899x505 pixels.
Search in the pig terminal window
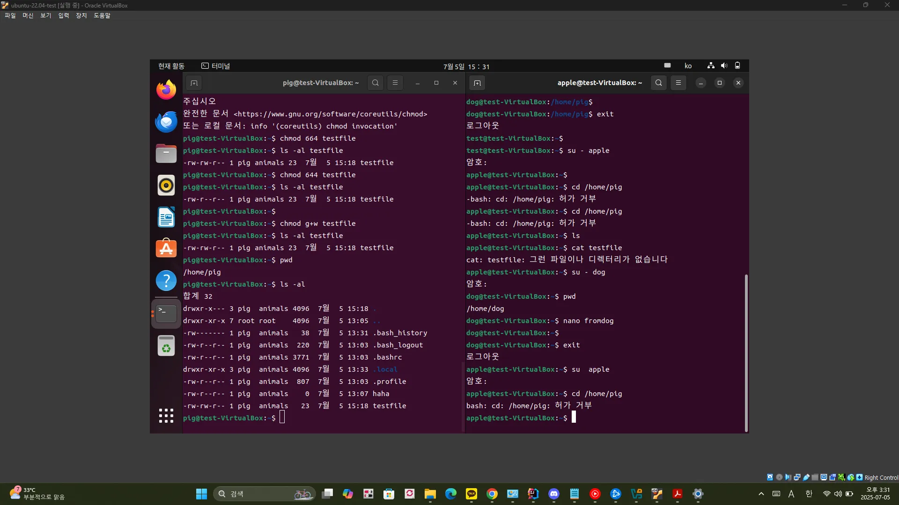click(376, 83)
